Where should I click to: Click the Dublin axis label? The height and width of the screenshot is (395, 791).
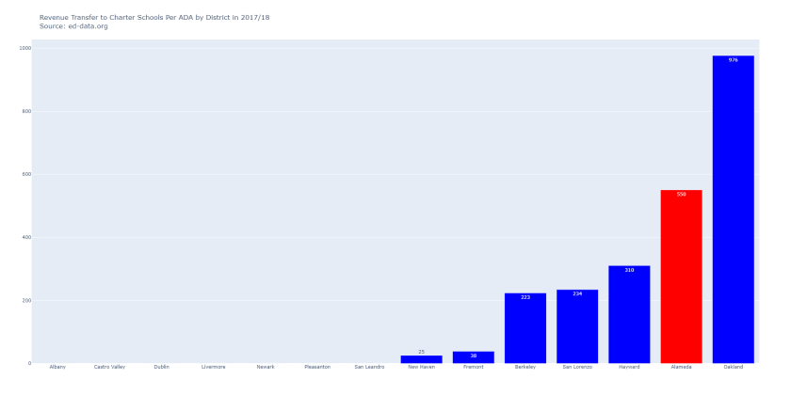pyautogui.click(x=161, y=367)
